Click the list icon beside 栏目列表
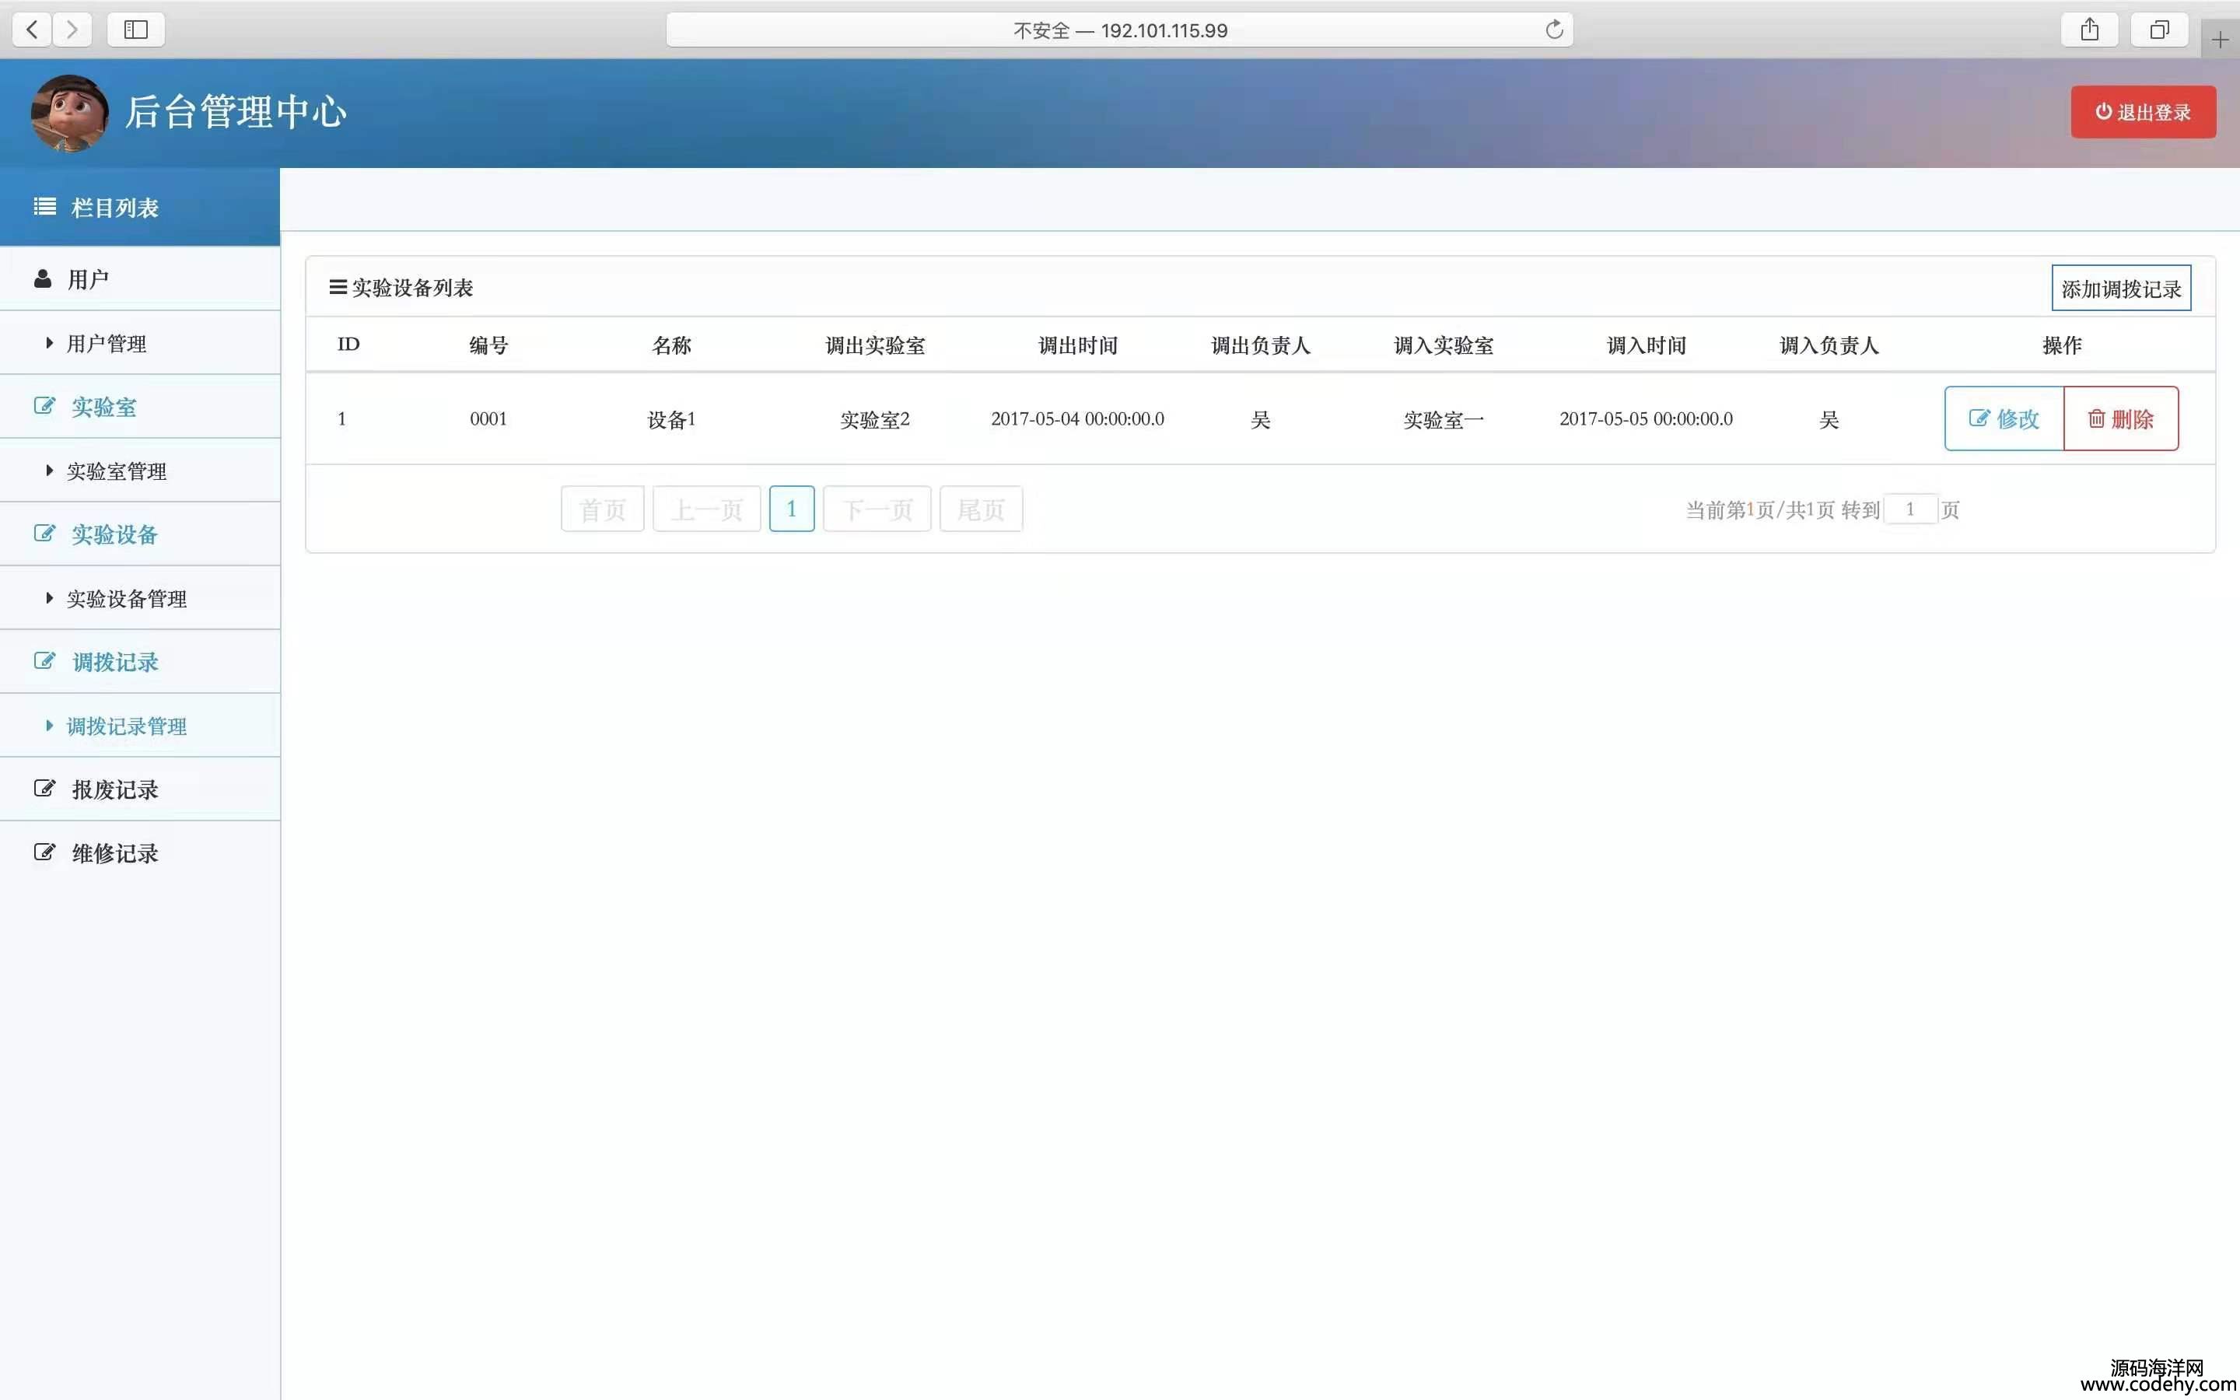2240x1400 pixels. coord(44,206)
